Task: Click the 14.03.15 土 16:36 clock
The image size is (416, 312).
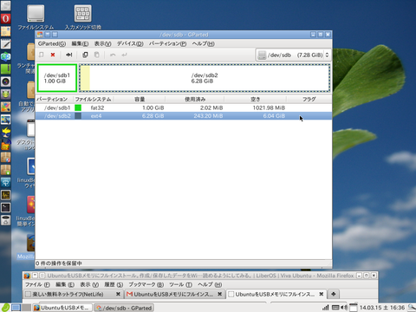Action: 381,308
